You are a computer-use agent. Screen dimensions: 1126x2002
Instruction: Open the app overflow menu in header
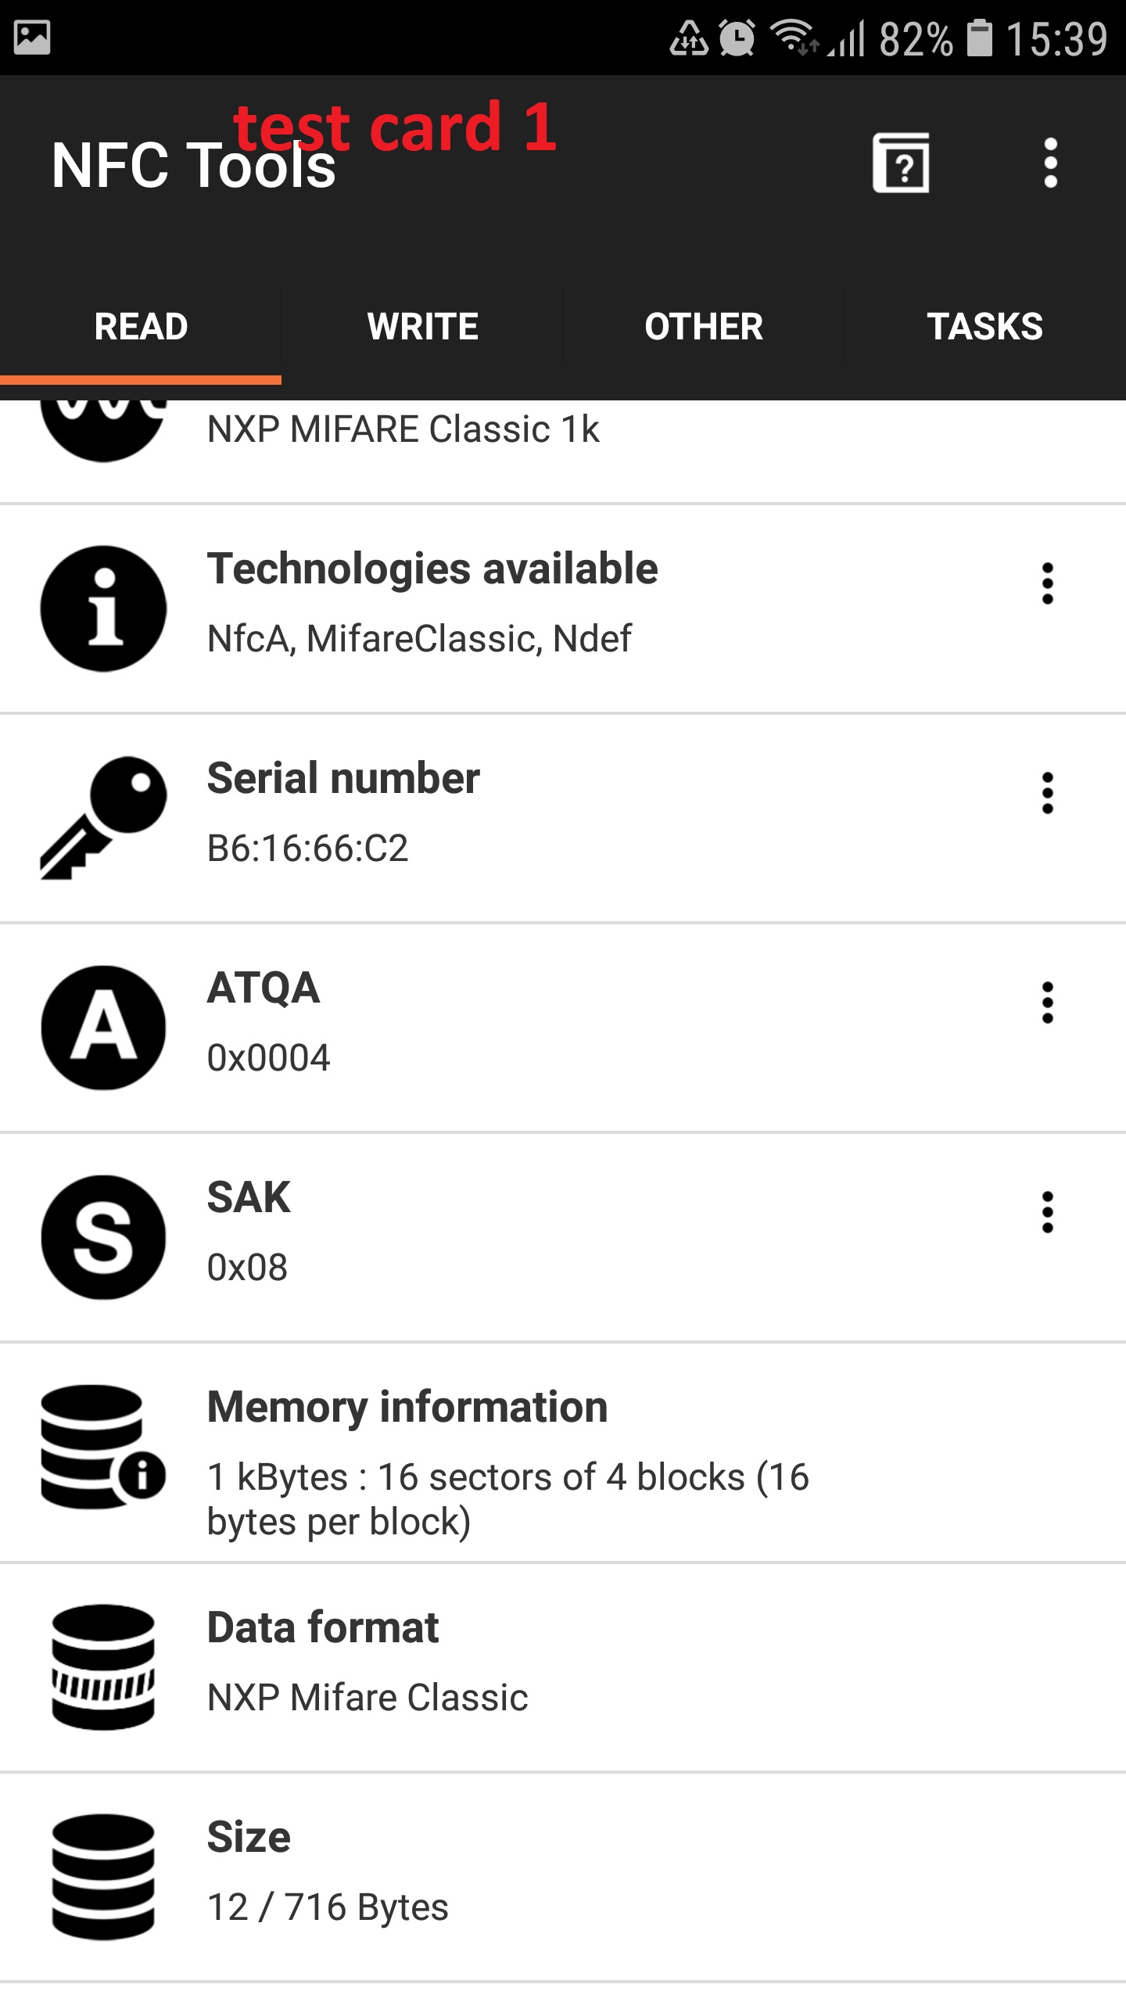1050,163
